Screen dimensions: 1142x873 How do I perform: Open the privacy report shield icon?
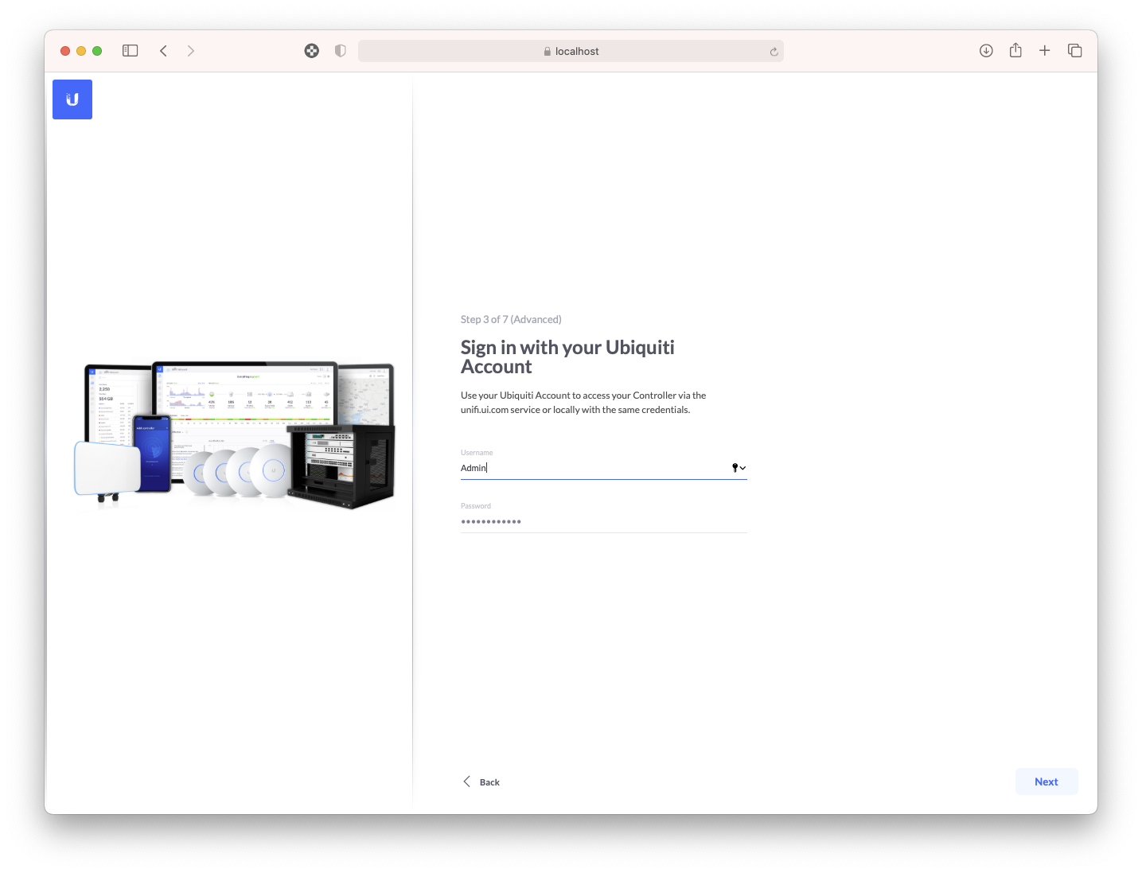tap(341, 51)
